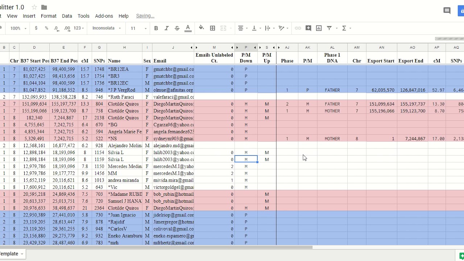Open the Template sheet tab menu arrow

coord(22,254)
